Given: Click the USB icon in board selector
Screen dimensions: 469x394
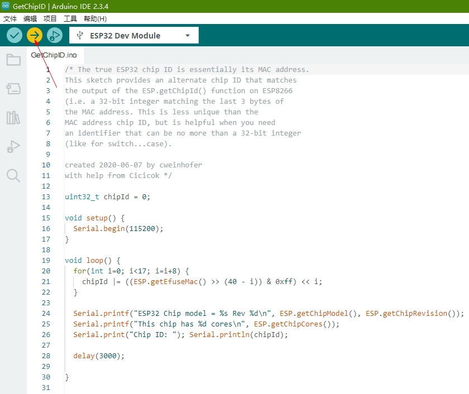Looking at the screenshot, I should pyautogui.click(x=79, y=35).
